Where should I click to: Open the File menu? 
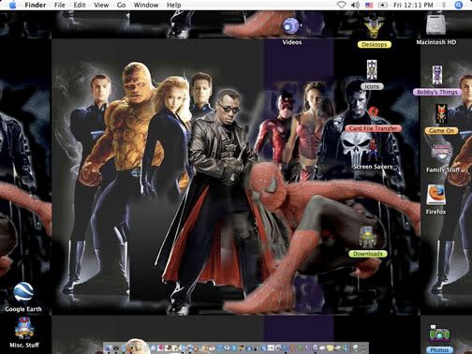60,5
